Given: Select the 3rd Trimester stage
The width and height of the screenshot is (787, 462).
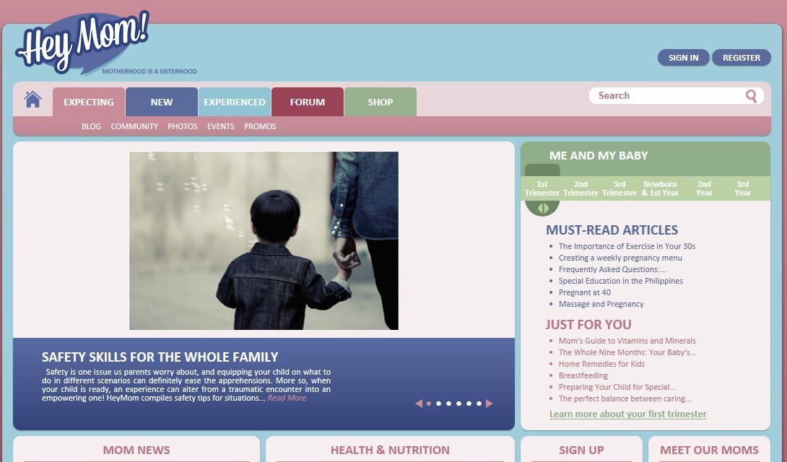Looking at the screenshot, I should click(619, 188).
